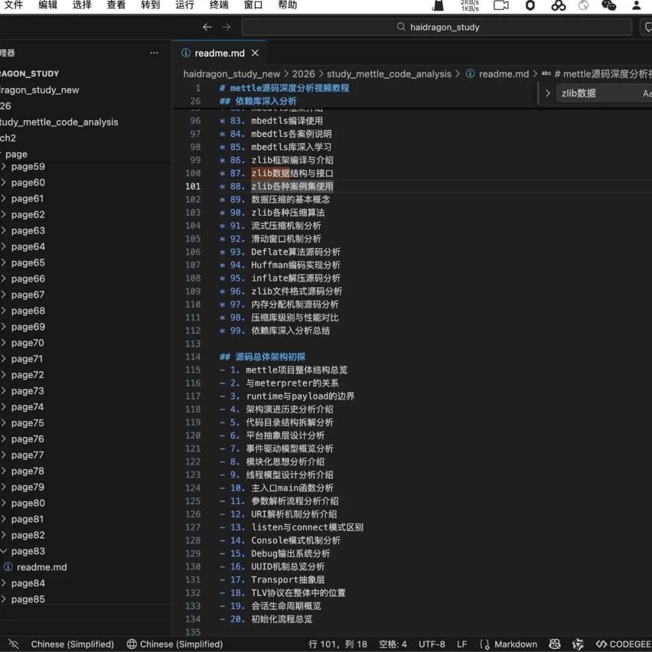652x652 pixels.
Task: Click left Chinese (Simplified) status item
Action: coord(72,645)
